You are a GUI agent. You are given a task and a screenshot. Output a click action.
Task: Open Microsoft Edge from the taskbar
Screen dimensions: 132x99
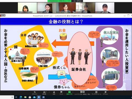pyautogui.click(x=21, y=97)
